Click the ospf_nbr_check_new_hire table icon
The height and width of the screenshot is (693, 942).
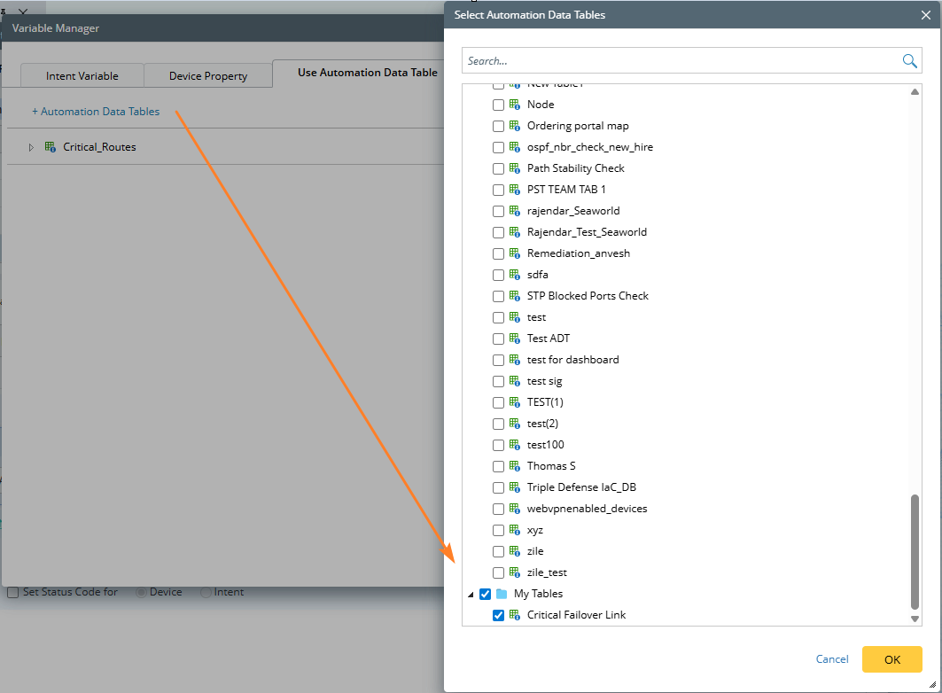pos(515,147)
